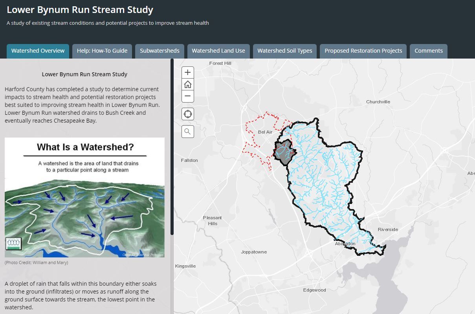Switch to the Subwatersheds tab

(160, 51)
